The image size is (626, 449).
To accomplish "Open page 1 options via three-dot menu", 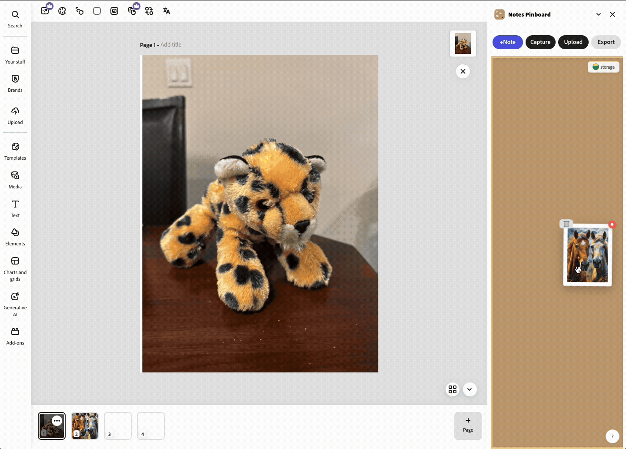I will coord(57,421).
